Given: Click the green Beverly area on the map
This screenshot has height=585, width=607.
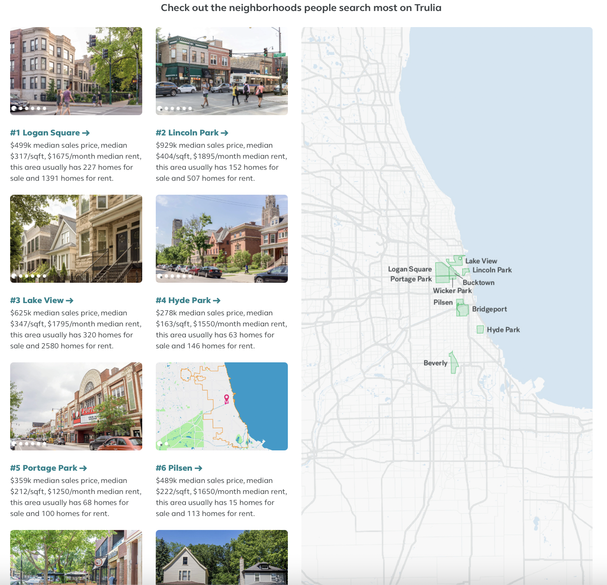Looking at the screenshot, I should (x=453, y=363).
